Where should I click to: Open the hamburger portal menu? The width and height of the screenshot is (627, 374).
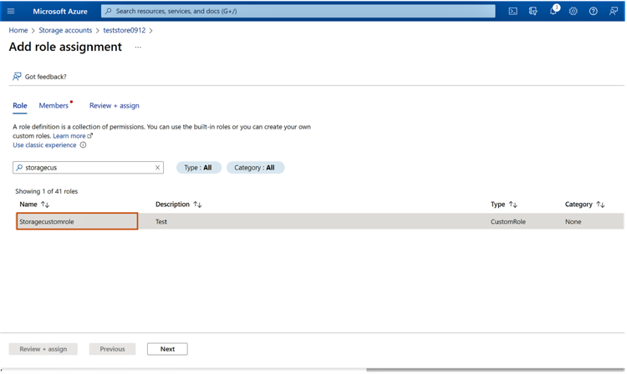pos(11,12)
